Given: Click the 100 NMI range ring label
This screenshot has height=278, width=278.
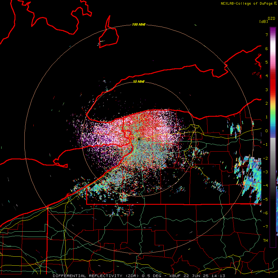Looking at the screenshot, I should (139, 24).
